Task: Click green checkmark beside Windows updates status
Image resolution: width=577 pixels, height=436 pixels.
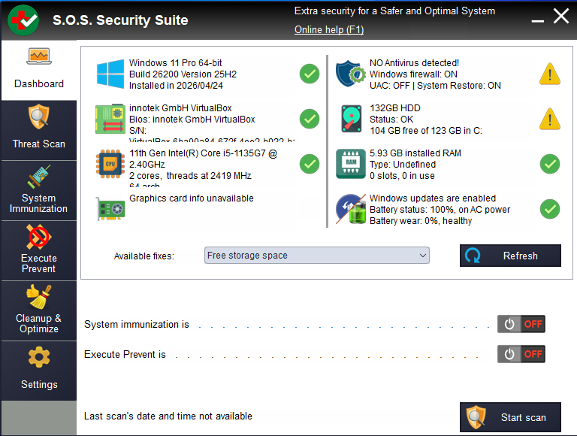Action: [550, 209]
